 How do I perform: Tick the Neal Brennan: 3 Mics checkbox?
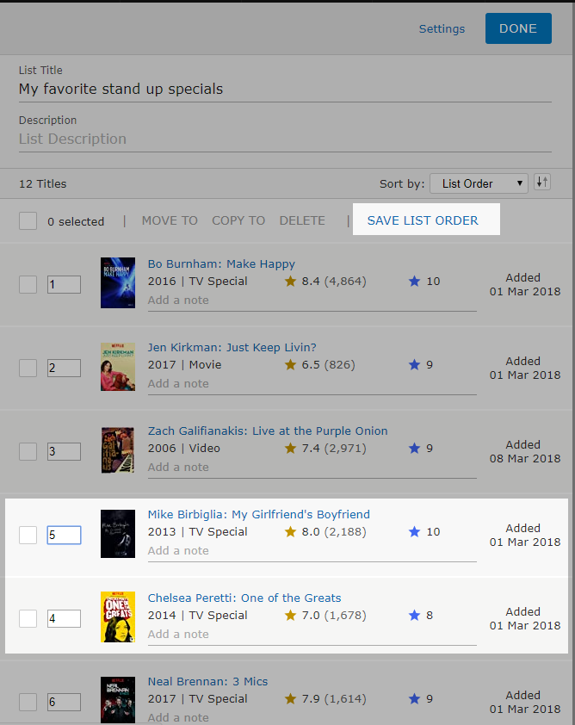[x=28, y=702]
